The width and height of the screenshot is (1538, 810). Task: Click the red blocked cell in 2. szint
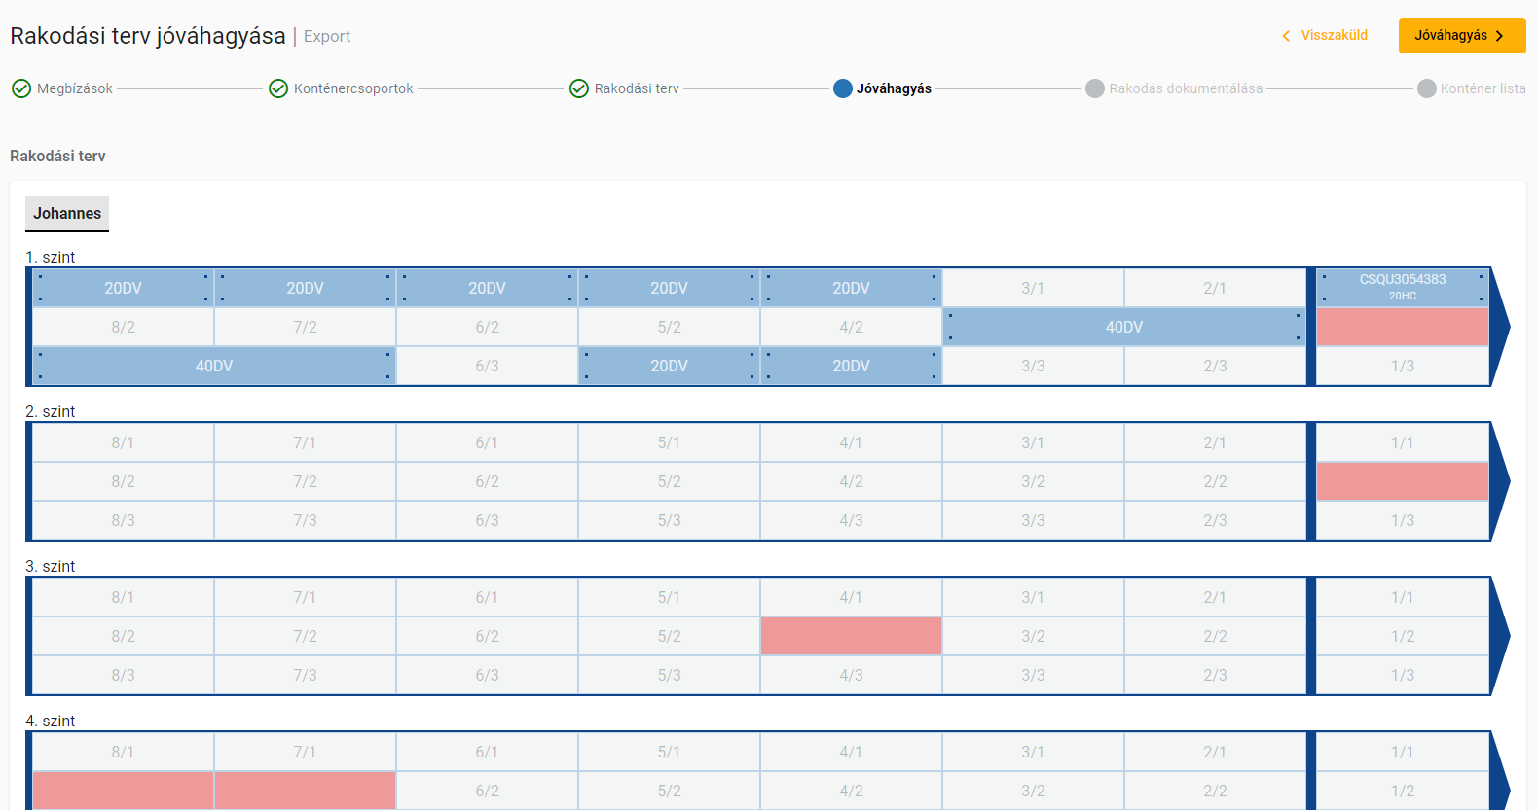coord(1402,481)
